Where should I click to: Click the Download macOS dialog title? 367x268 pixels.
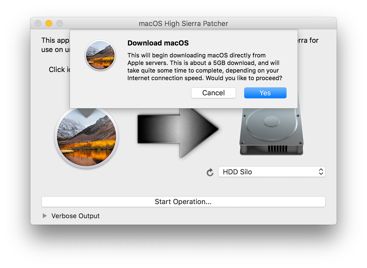point(158,43)
